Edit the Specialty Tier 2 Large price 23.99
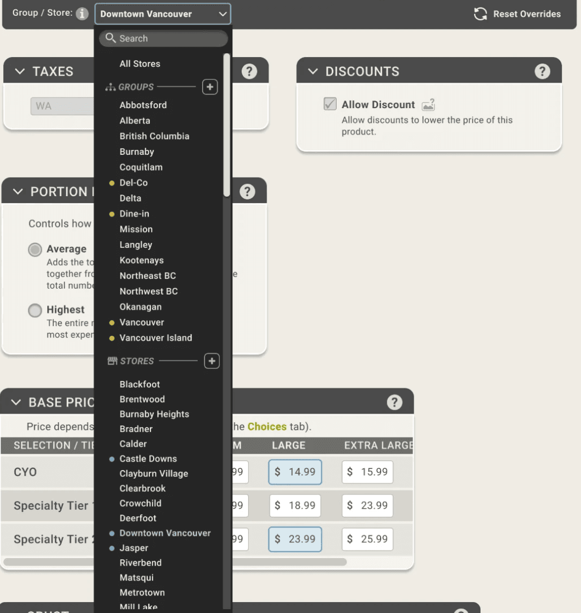The image size is (581, 613). pos(295,539)
